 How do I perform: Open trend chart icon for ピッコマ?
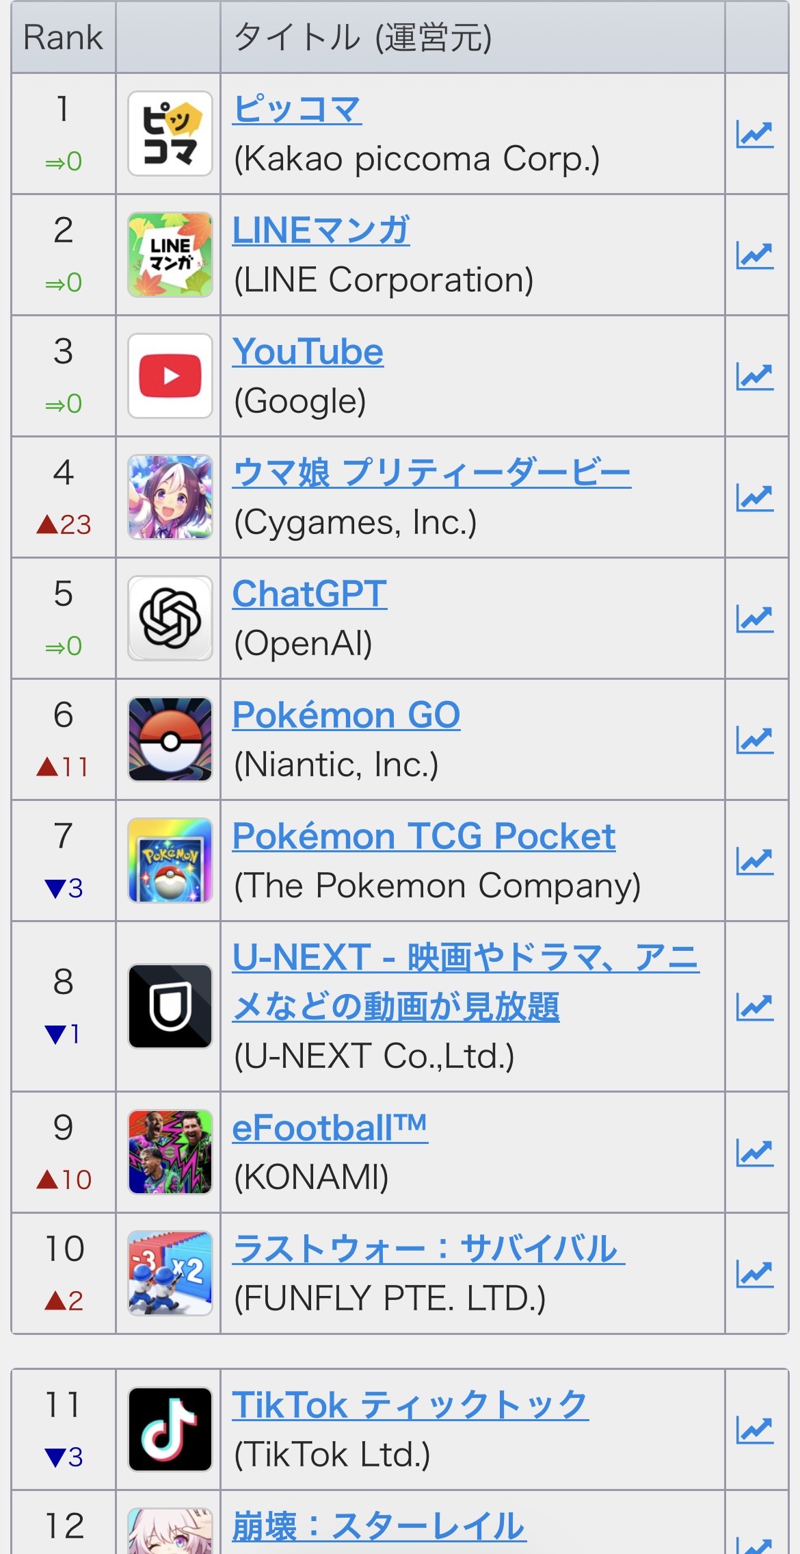tap(755, 134)
